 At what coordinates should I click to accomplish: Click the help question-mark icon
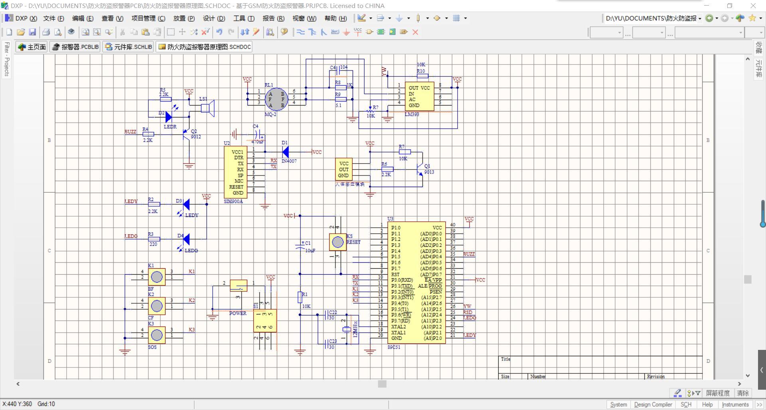284,32
